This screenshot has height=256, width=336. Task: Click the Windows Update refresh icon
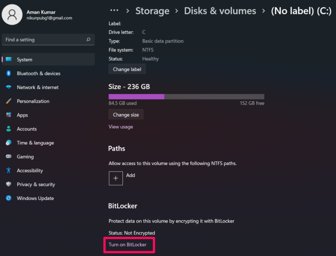[9, 198]
